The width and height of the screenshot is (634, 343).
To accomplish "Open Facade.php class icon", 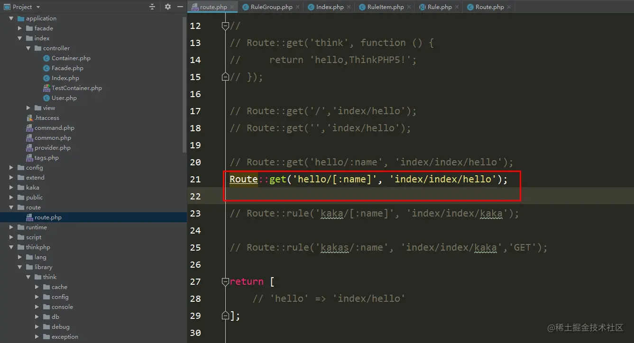I will click(46, 68).
